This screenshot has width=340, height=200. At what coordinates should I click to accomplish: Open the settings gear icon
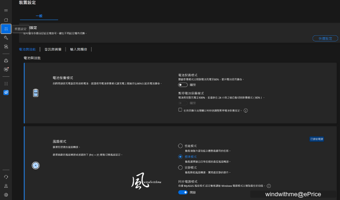[x=6, y=195]
